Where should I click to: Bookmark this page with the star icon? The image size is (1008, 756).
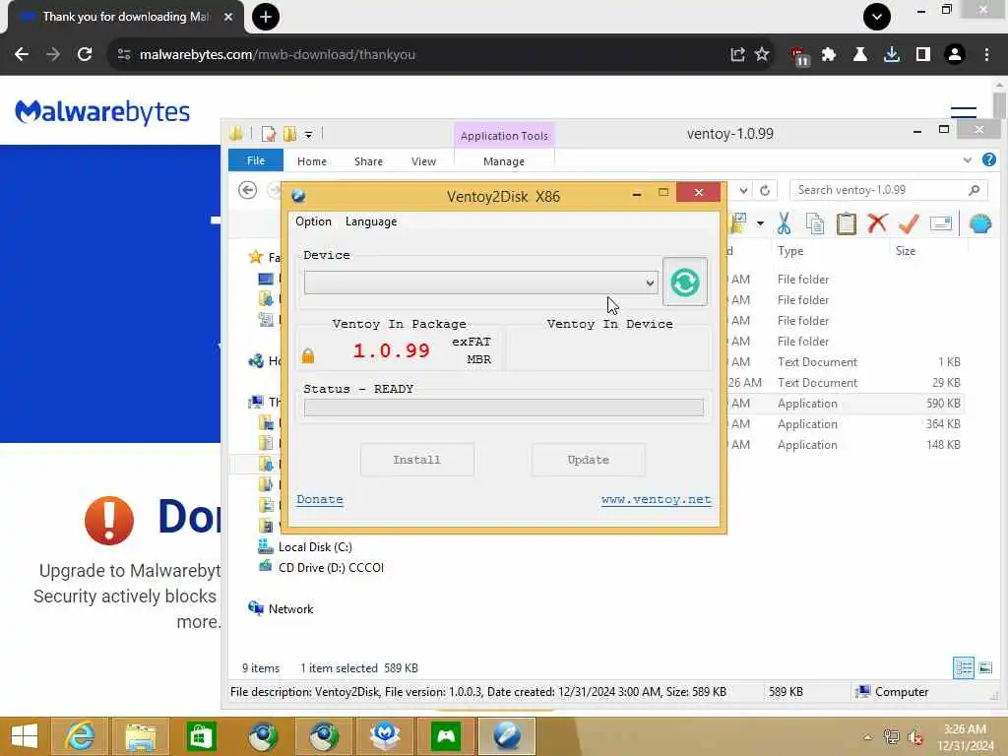(x=762, y=55)
